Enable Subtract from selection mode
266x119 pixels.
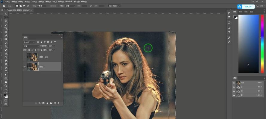[x=24, y=6]
